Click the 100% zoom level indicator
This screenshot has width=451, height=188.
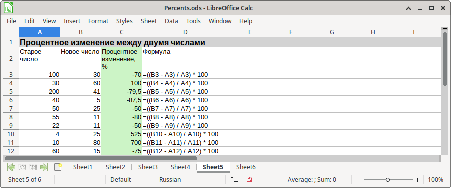[x=435, y=180]
